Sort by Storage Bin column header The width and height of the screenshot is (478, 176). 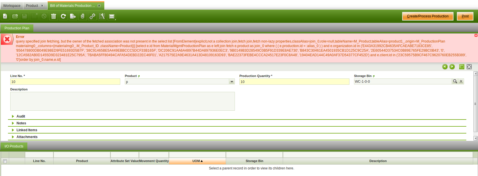(x=254, y=161)
